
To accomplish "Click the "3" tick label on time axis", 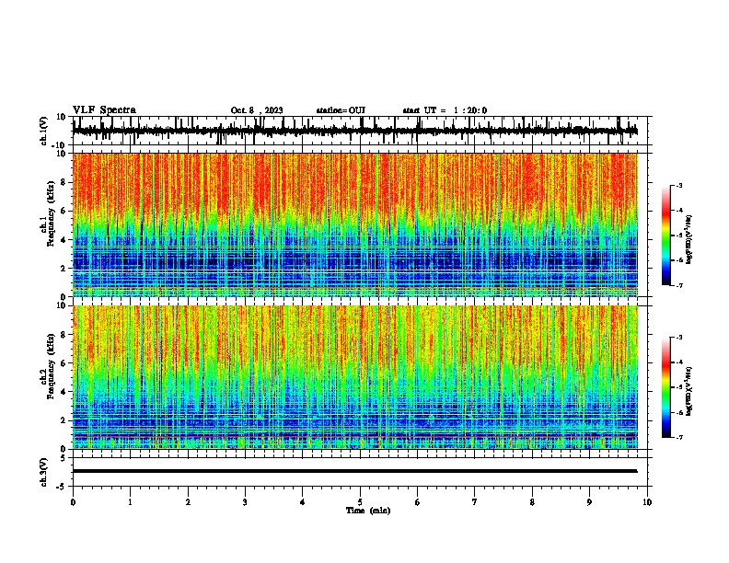I will (245, 502).
